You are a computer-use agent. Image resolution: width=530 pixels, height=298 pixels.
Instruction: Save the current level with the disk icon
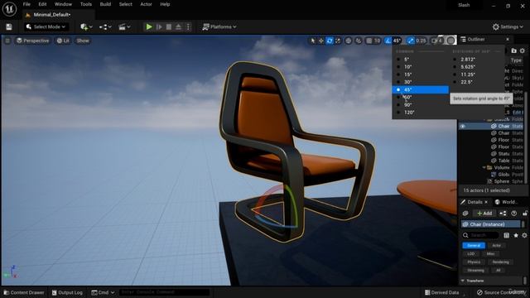click(9, 26)
